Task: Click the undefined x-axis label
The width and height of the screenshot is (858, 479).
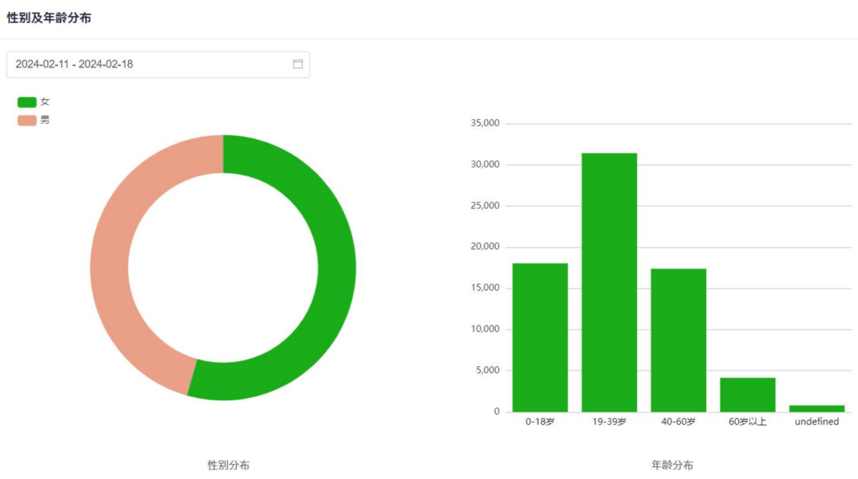Action: point(817,422)
